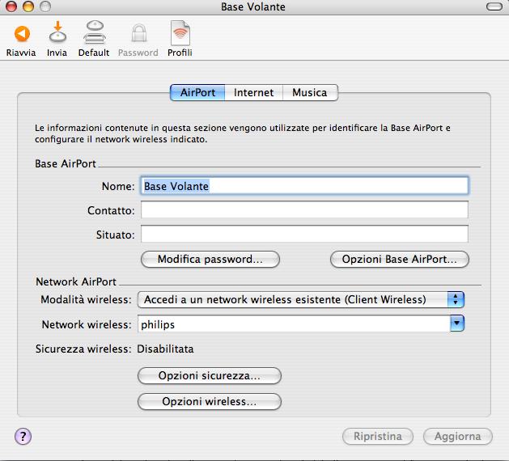Open the Profili profiles icon
Viewport: 509px width, 461px height.
click(180, 33)
